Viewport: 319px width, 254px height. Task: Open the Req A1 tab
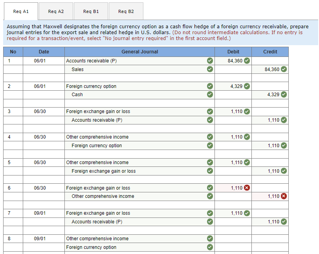[21, 11]
